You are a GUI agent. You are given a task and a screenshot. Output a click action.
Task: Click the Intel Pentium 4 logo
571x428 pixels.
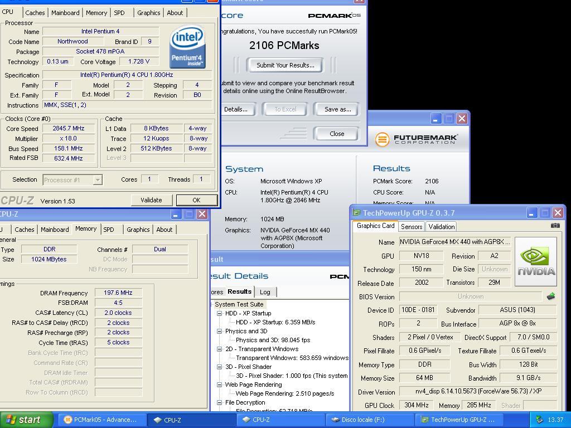point(187,47)
